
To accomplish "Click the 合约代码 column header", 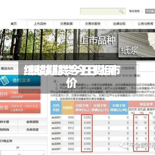I will tap(56, 108).
